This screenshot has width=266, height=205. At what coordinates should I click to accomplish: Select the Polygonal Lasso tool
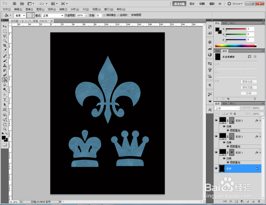tap(5, 36)
